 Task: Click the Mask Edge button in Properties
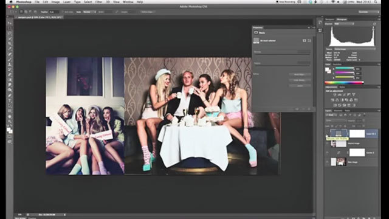pos(300,74)
